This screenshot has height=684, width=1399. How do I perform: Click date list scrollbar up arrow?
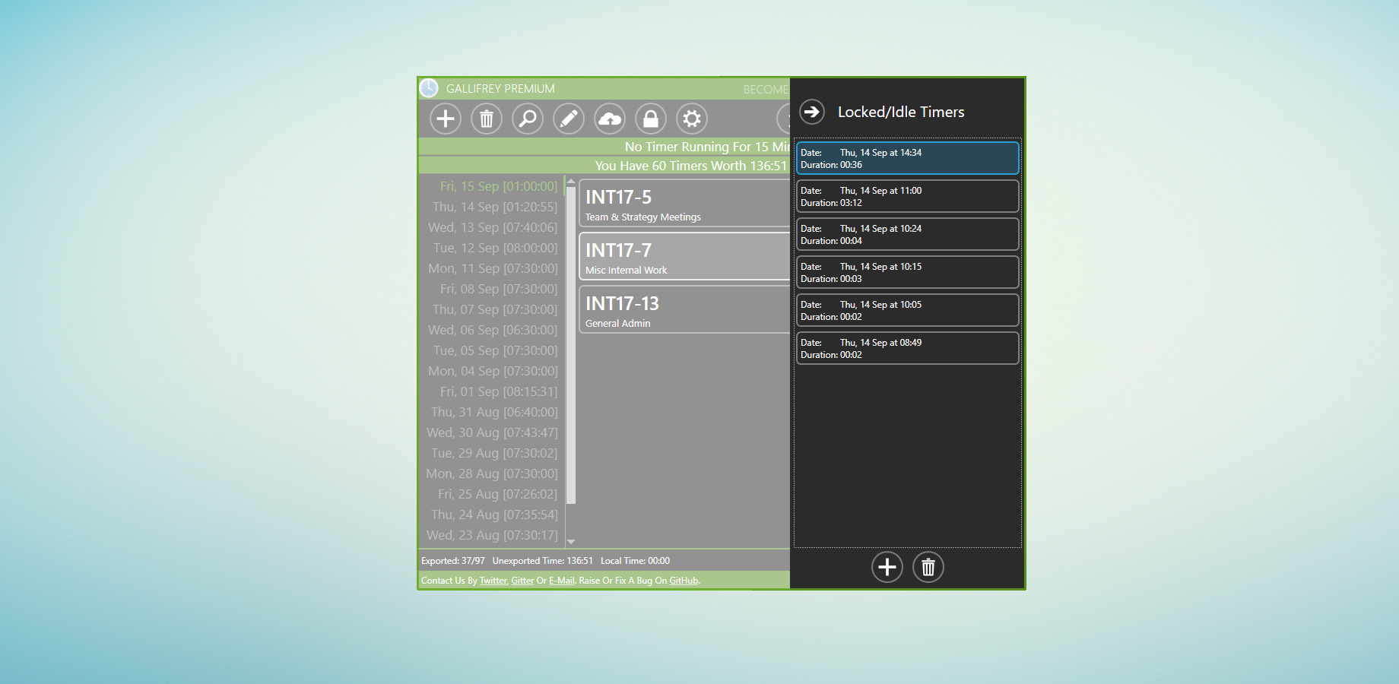pyautogui.click(x=571, y=181)
